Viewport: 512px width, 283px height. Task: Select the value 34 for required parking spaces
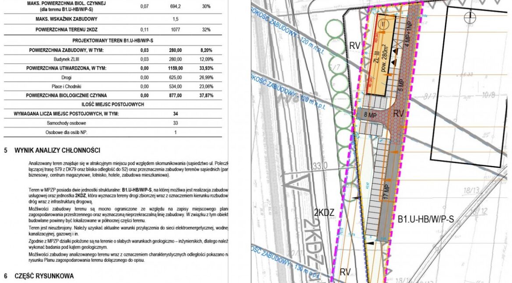pos(175,114)
